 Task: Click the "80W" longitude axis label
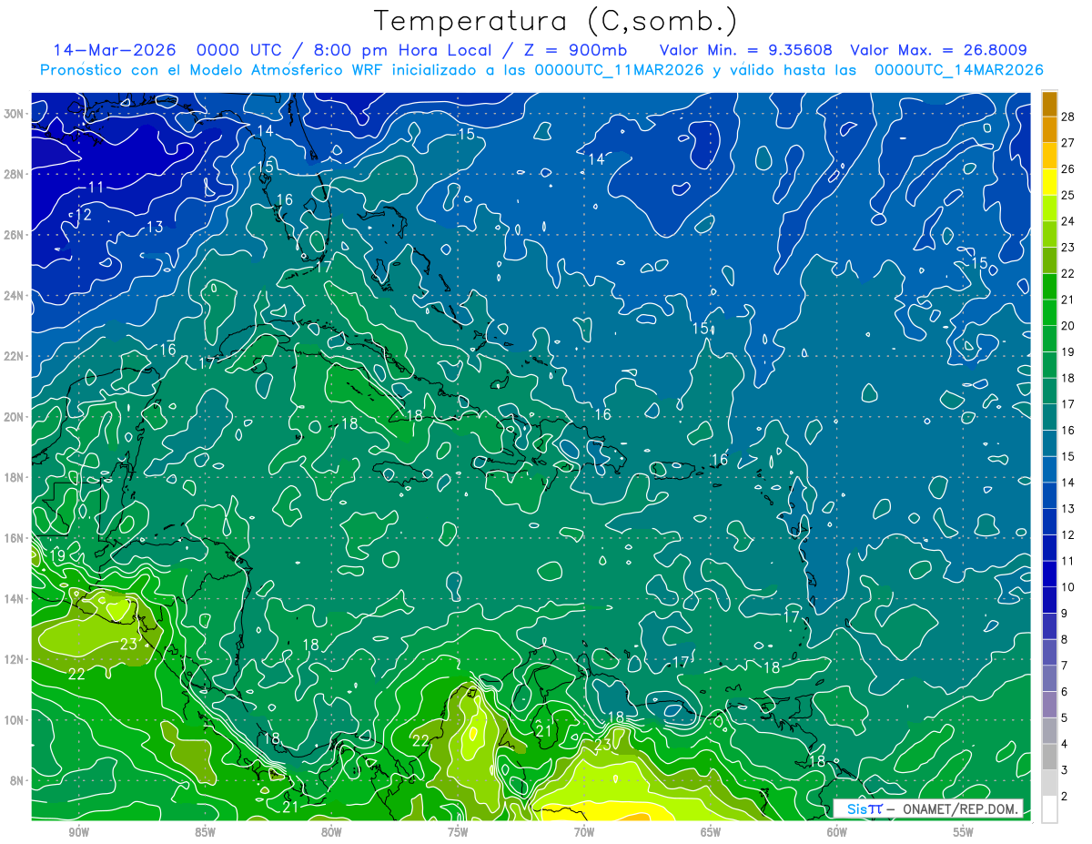tap(331, 832)
